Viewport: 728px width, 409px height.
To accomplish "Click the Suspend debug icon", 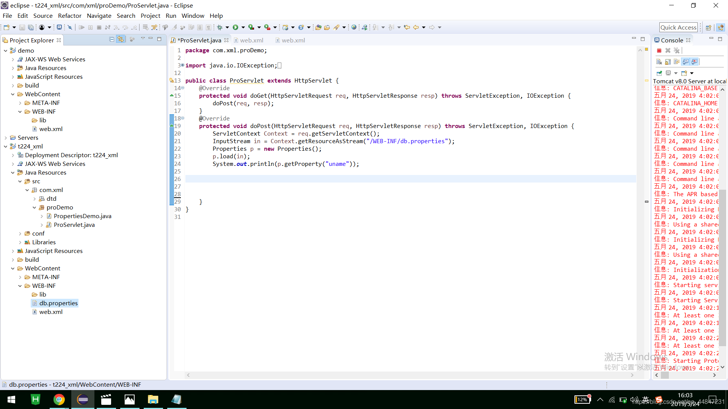I will [x=90, y=27].
